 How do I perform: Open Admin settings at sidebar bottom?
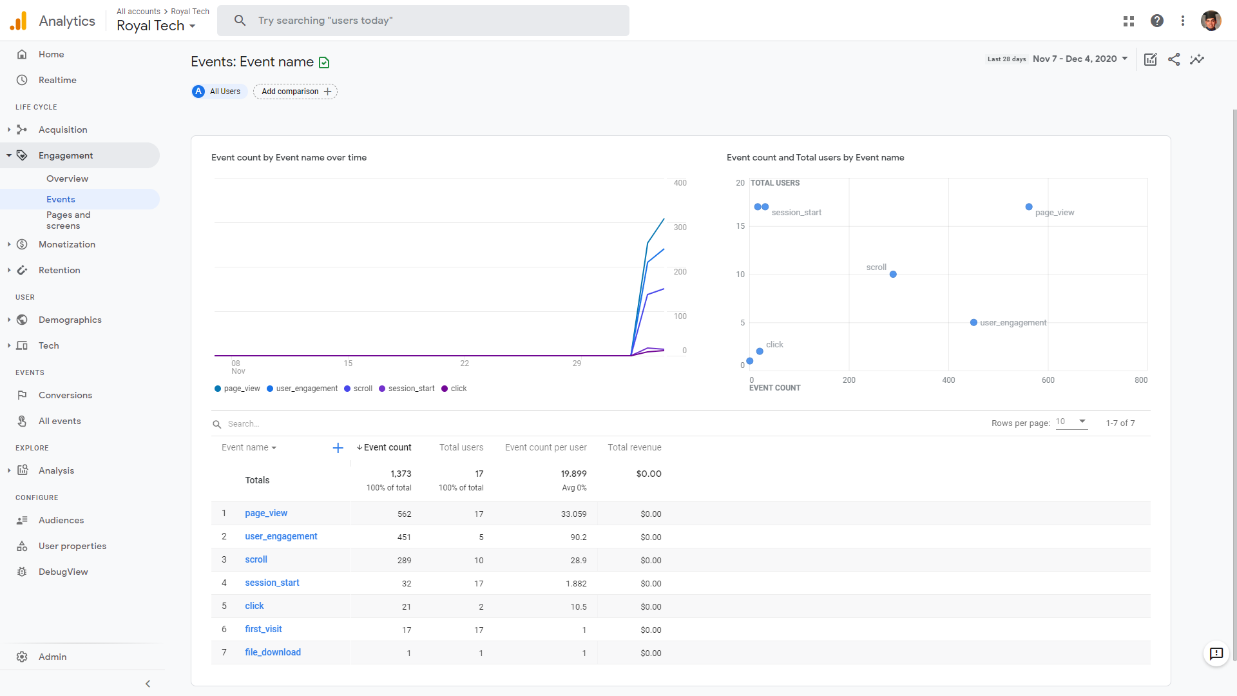tap(53, 657)
